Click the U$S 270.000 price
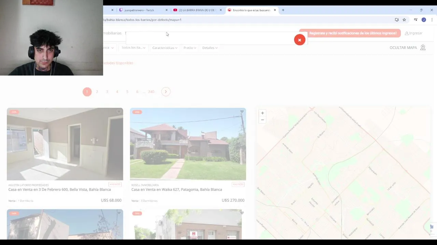Image resolution: width=437 pixels, height=245 pixels. tap(233, 200)
